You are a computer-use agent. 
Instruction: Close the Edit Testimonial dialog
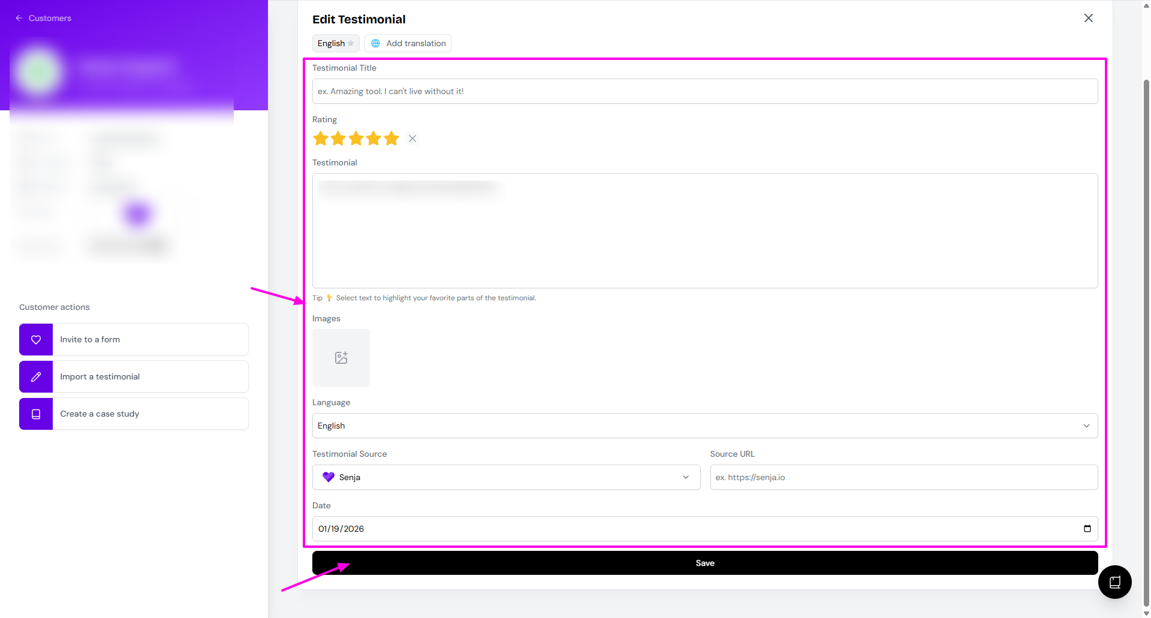pyautogui.click(x=1088, y=18)
